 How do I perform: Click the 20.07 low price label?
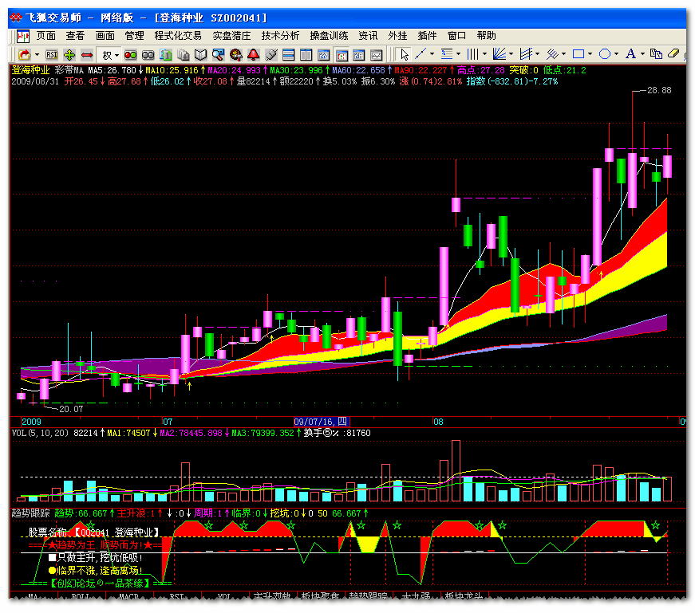(x=71, y=409)
